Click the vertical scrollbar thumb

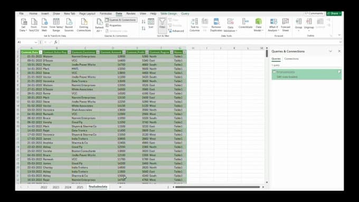(267, 53)
